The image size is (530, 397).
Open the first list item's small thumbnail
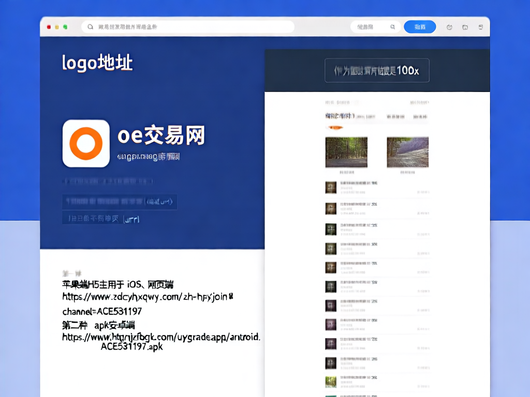pos(331,187)
